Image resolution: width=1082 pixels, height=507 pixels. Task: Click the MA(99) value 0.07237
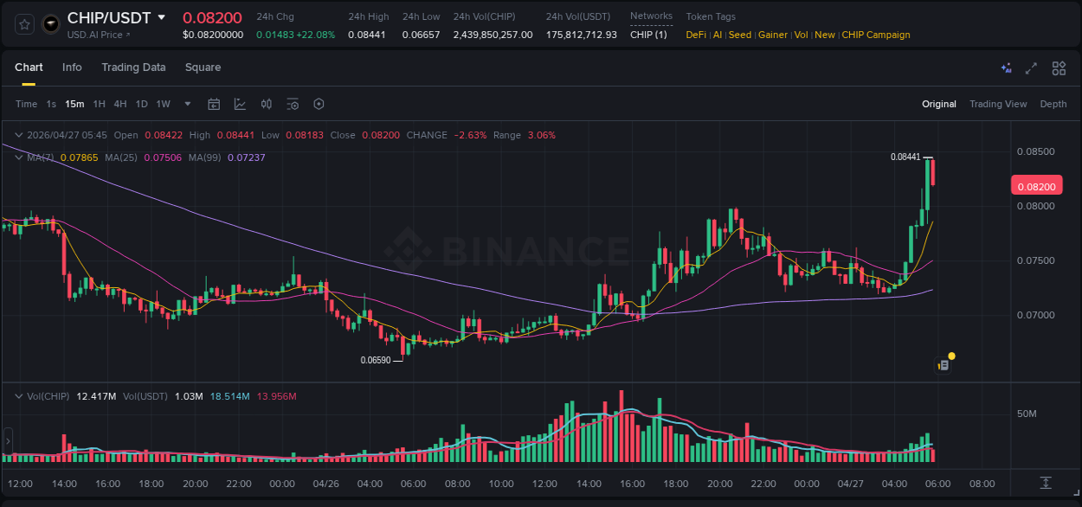(247, 157)
